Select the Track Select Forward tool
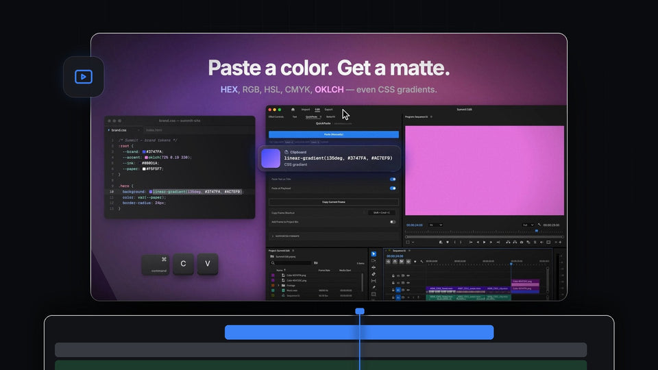The image size is (658, 370). (374, 260)
